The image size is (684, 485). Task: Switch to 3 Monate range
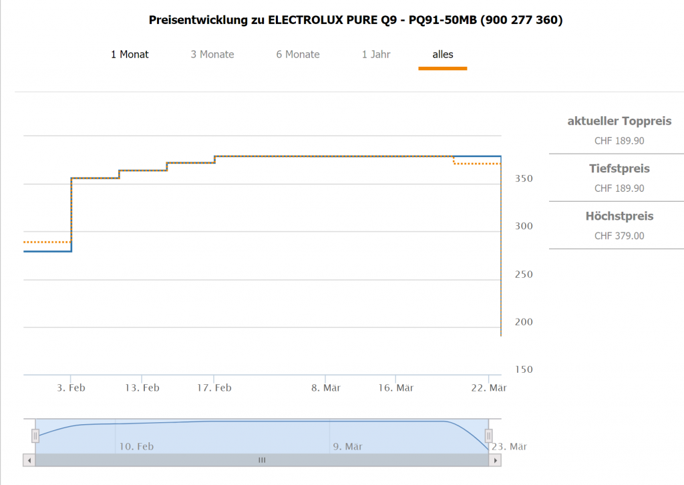(x=212, y=55)
